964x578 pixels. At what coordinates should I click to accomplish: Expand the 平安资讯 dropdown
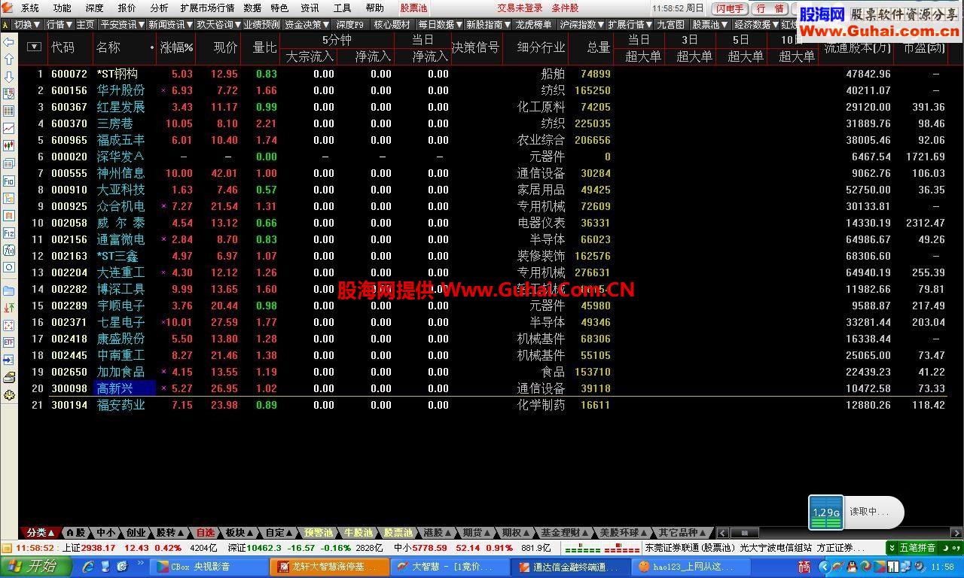122,24
